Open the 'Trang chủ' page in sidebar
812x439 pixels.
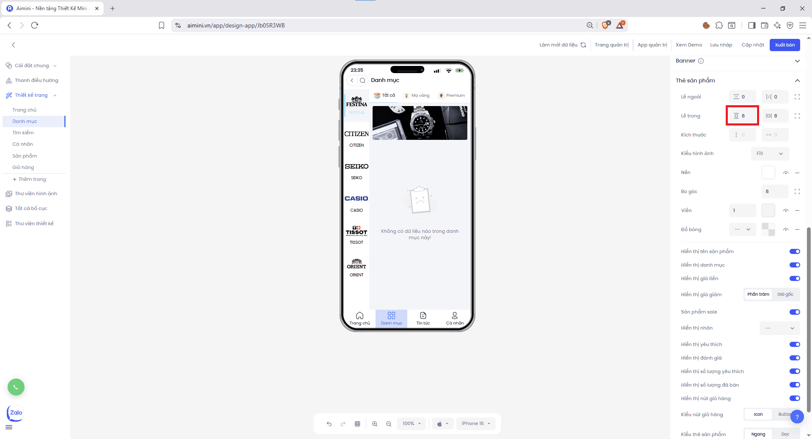click(25, 110)
